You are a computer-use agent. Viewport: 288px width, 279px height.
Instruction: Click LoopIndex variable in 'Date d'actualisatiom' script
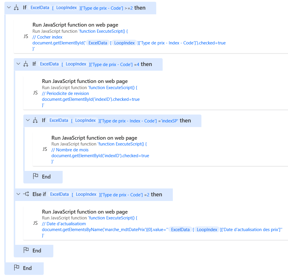[207, 230]
